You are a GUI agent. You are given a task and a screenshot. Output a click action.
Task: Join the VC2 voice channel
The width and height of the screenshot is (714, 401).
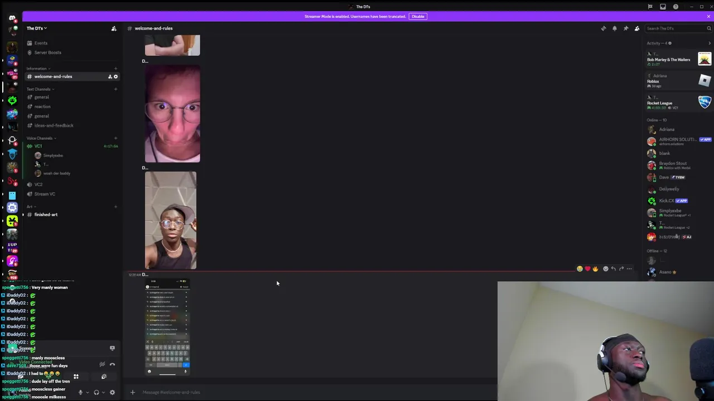click(x=71, y=184)
